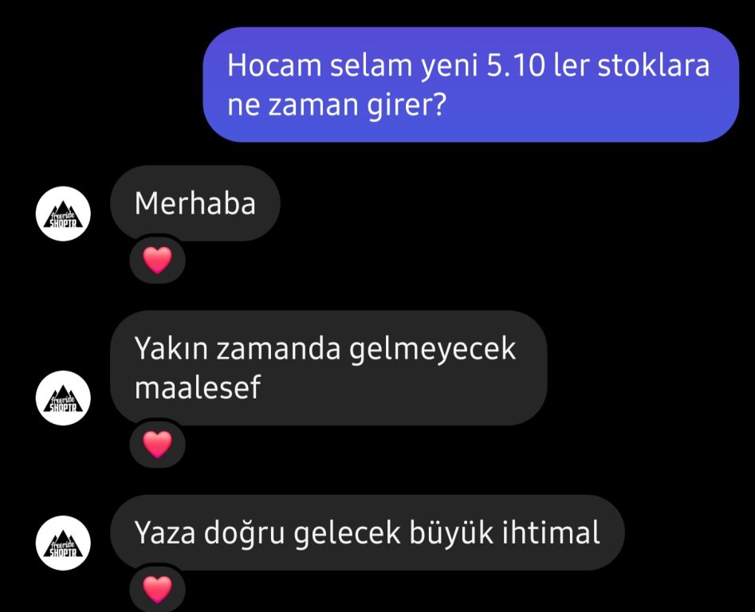Open Freeride ShopTR avatar beside Merhaba message
The width and height of the screenshot is (755, 612).
pyautogui.click(x=63, y=214)
